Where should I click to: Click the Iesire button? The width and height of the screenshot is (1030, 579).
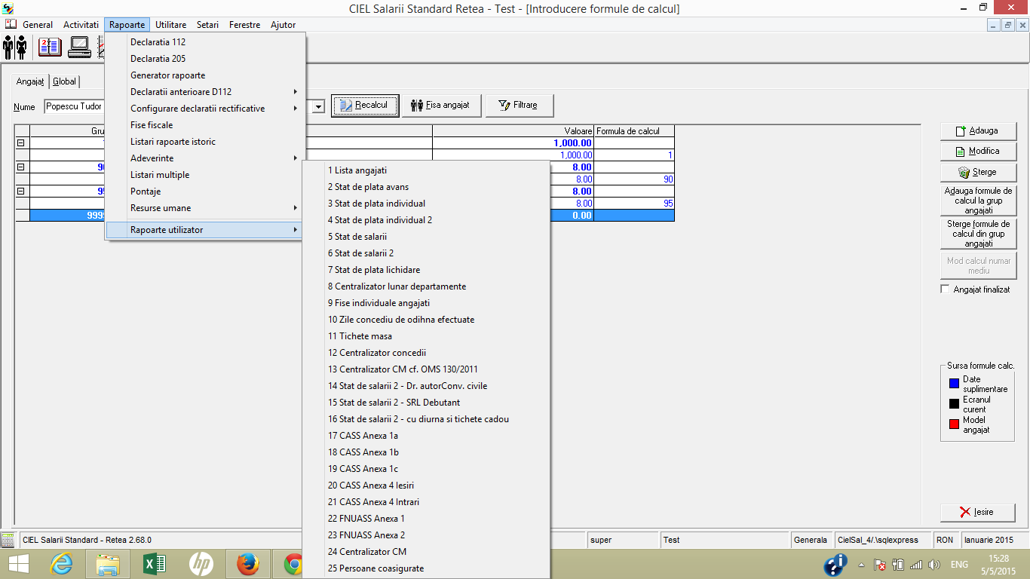978,512
